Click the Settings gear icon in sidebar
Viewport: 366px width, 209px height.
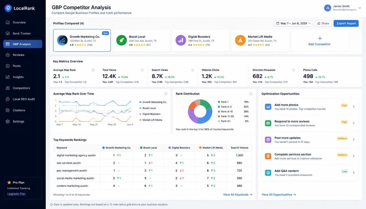tap(8, 121)
